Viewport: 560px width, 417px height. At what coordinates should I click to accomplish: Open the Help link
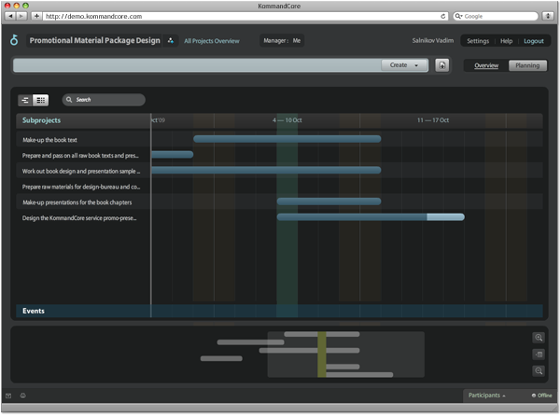506,41
